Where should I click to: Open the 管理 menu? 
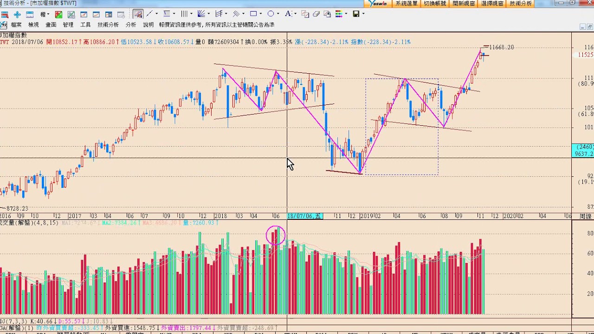point(68,25)
